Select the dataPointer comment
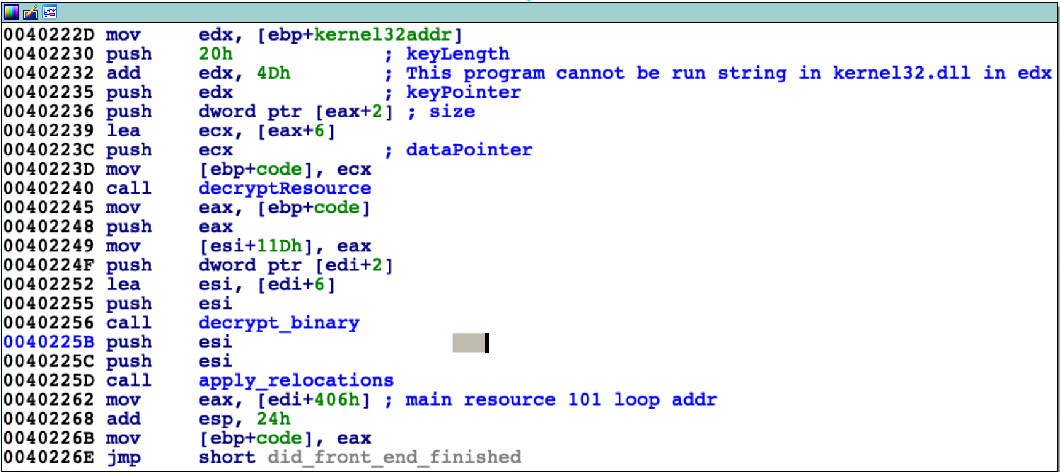Viewport: 1060px width, 472px height. 469,150
